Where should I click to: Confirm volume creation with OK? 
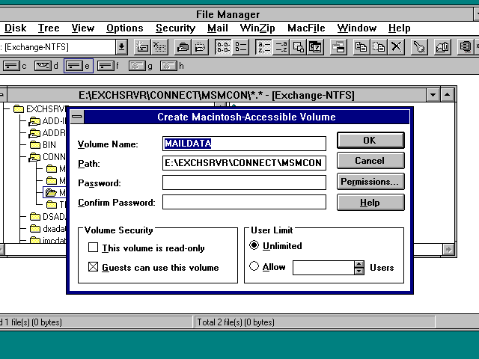pos(370,140)
